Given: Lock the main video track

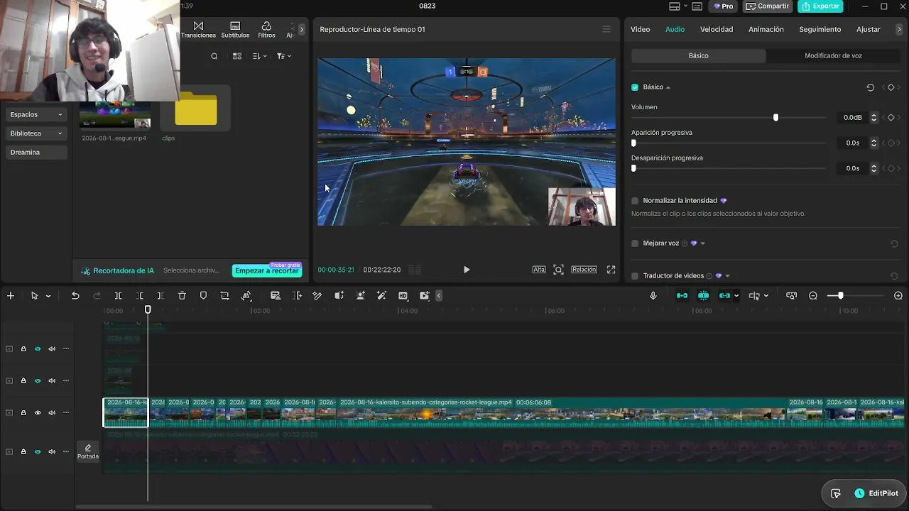Looking at the screenshot, I should click(23, 413).
